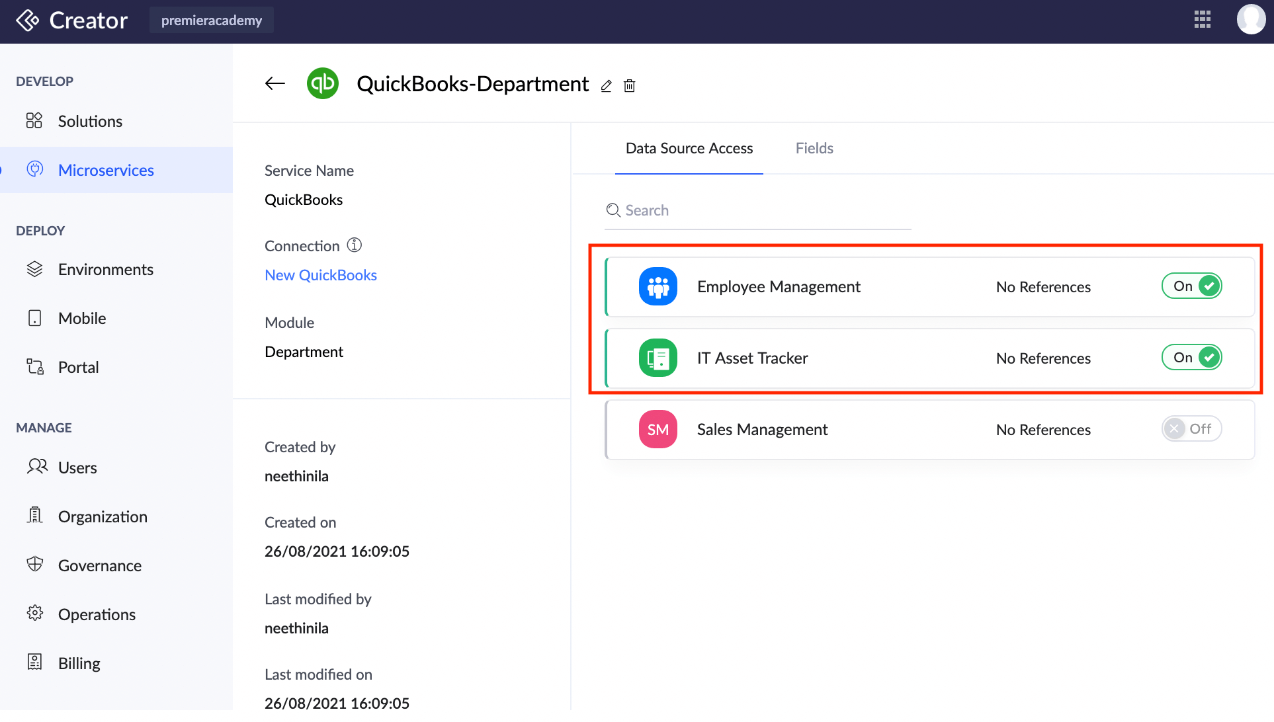This screenshot has width=1274, height=722.
Task: Edit the QuickBooks-Department name with the pencil
Action: (606, 86)
